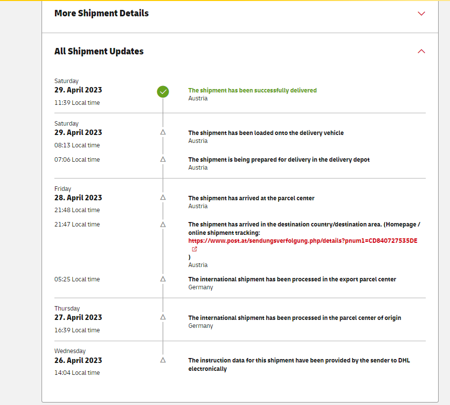Click the successfully delivered status text
450x405 pixels.
[252, 90]
